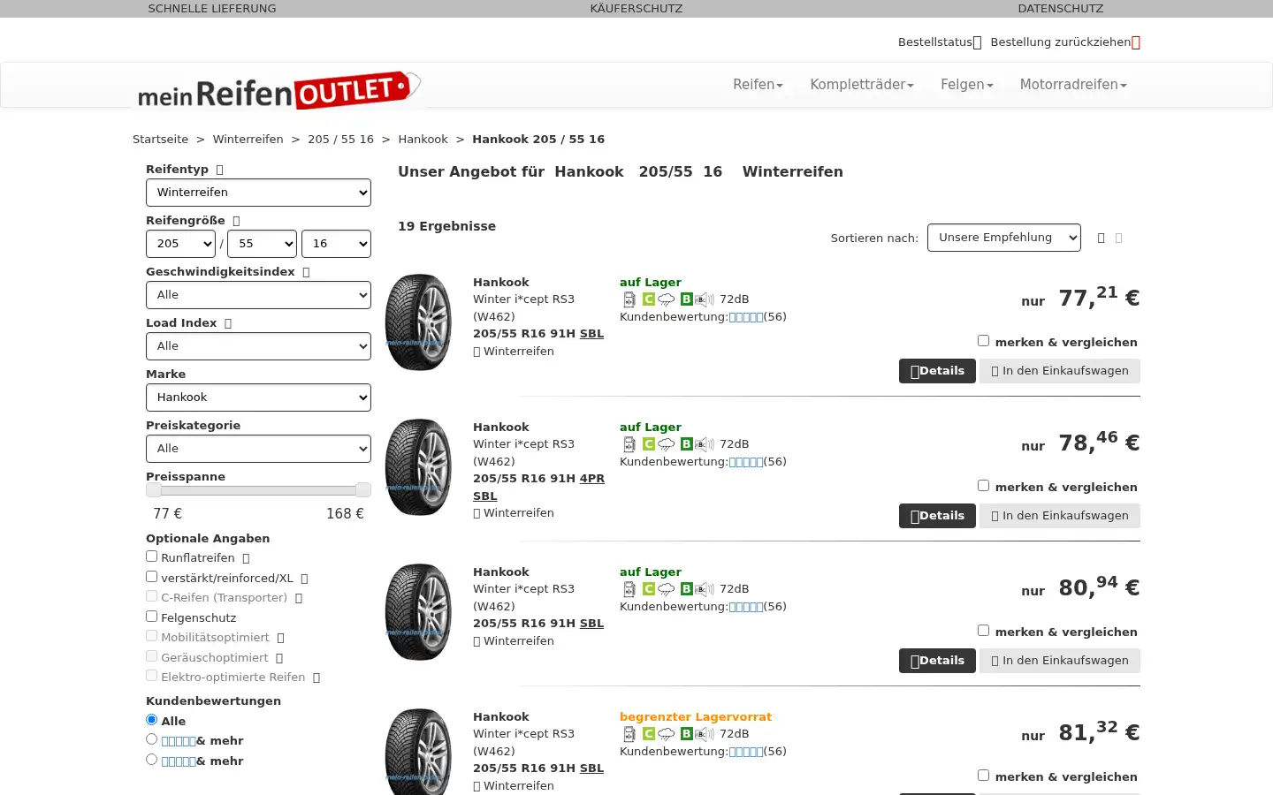Add the 77,21 € tire to Einkaufswagen
The width and height of the screenshot is (1273, 795).
click(x=1060, y=371)
